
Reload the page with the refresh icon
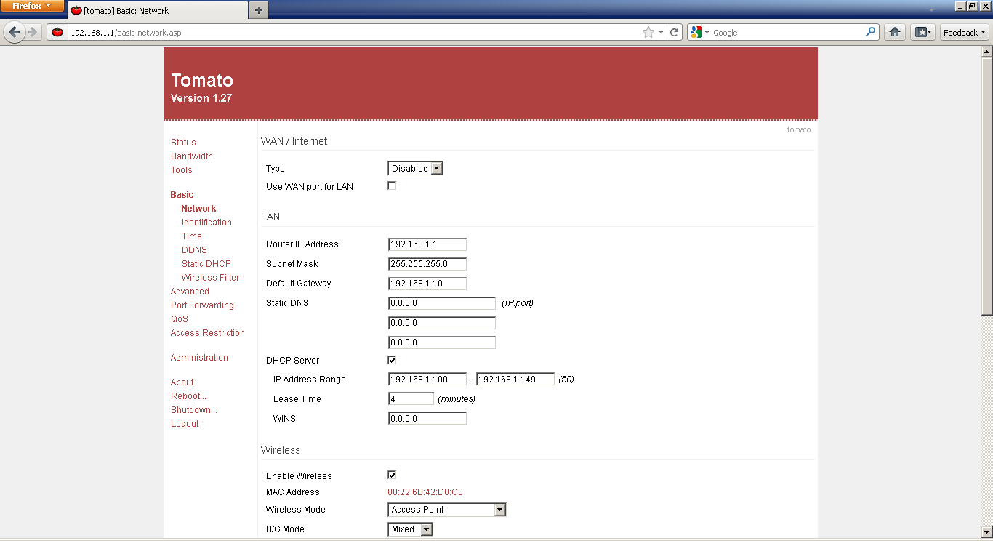[x=675, y=32]
